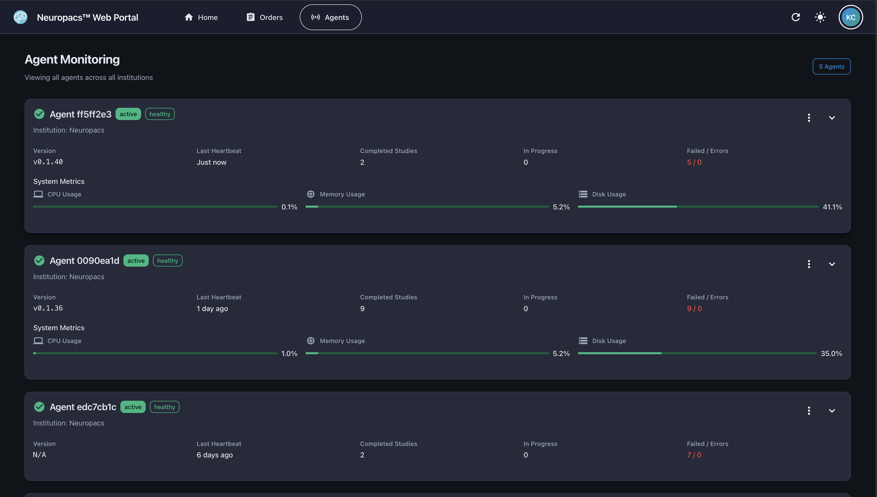Expand Agent 0090ea1d details with the chevron
This screenshot has height=497, width=877.
pos(832,264)
